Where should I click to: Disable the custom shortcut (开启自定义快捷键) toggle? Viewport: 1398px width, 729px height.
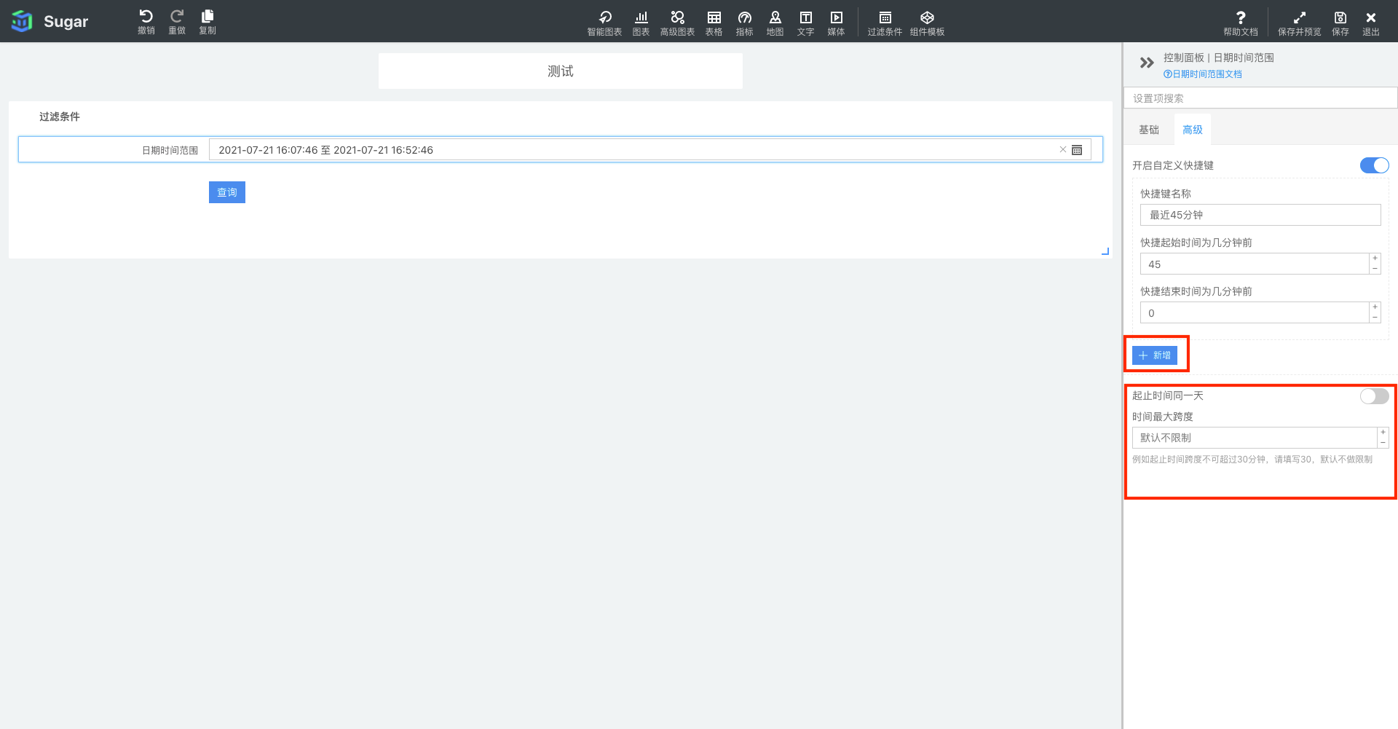(1374, 165)
